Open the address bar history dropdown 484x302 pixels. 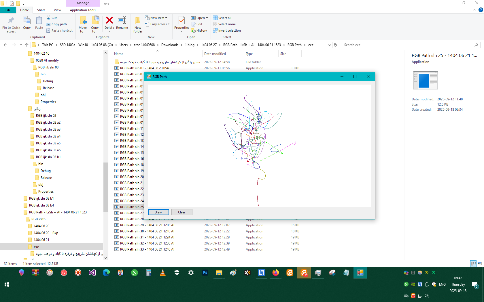pos(330,45)
